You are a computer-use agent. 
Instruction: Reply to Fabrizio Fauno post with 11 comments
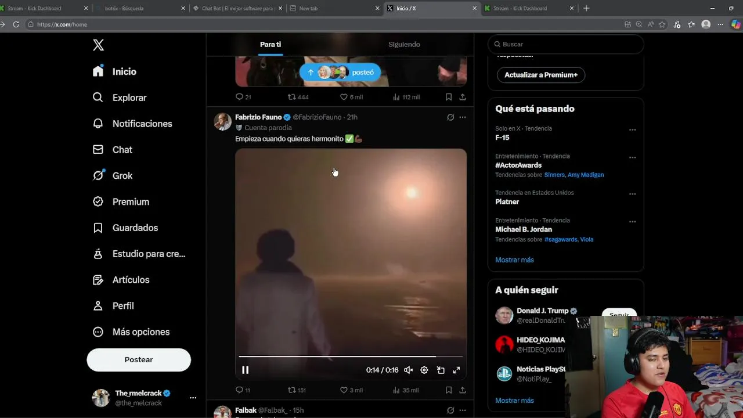[243, 390]
